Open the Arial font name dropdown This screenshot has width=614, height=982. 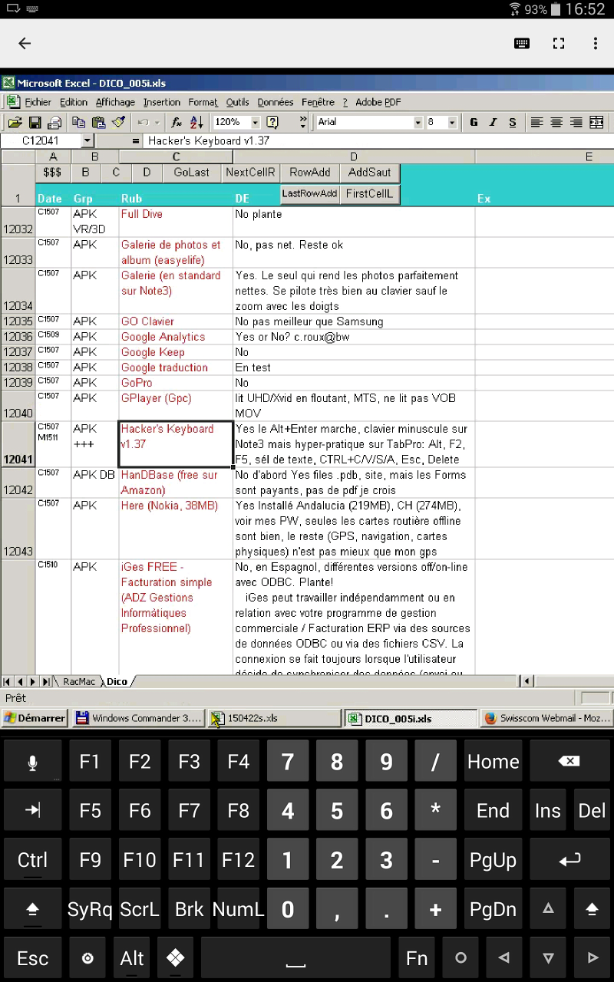(418, 123)
